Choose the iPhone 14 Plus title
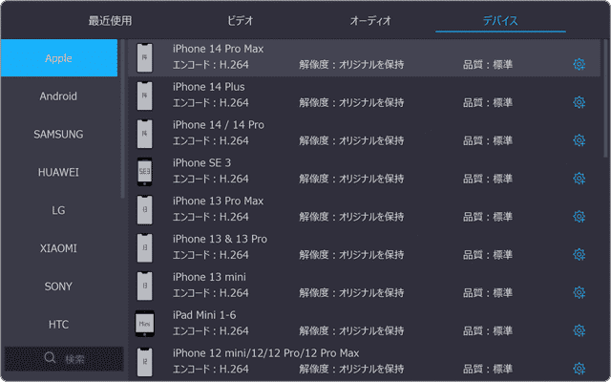This screenshot has width=611, height=382. pos(209,87)
